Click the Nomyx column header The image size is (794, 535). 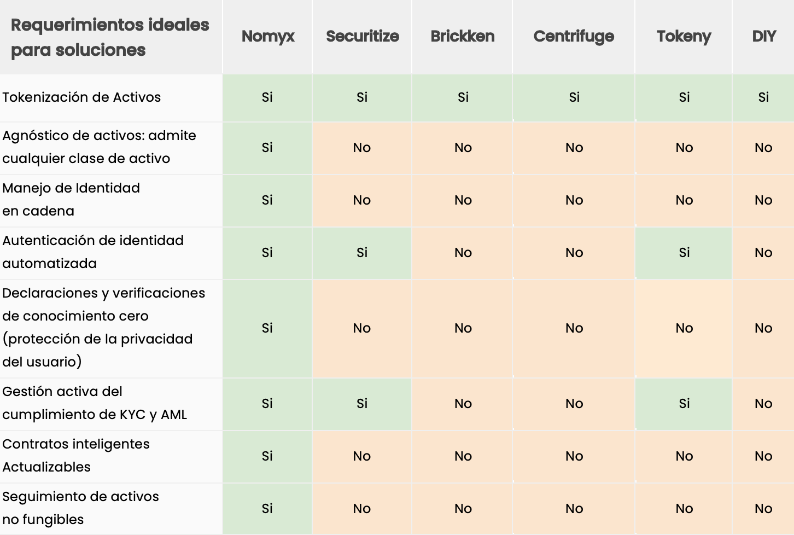(268, 37)
